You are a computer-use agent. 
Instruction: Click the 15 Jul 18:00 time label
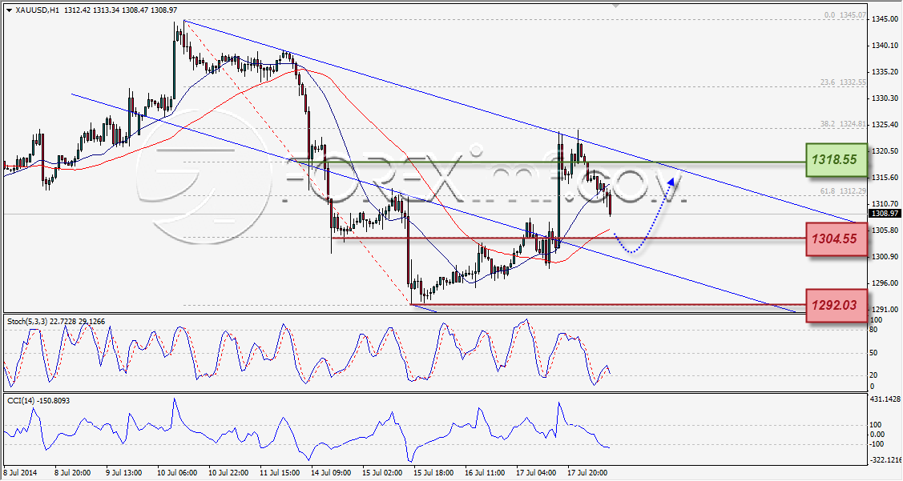[x=433, y=473]
